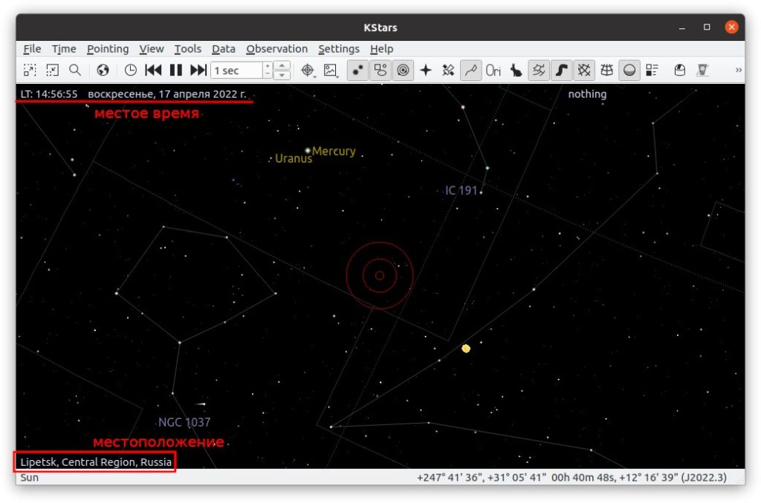
Task: Open the FOV symbols crosshair dropdown
Action: click(308, 70)
